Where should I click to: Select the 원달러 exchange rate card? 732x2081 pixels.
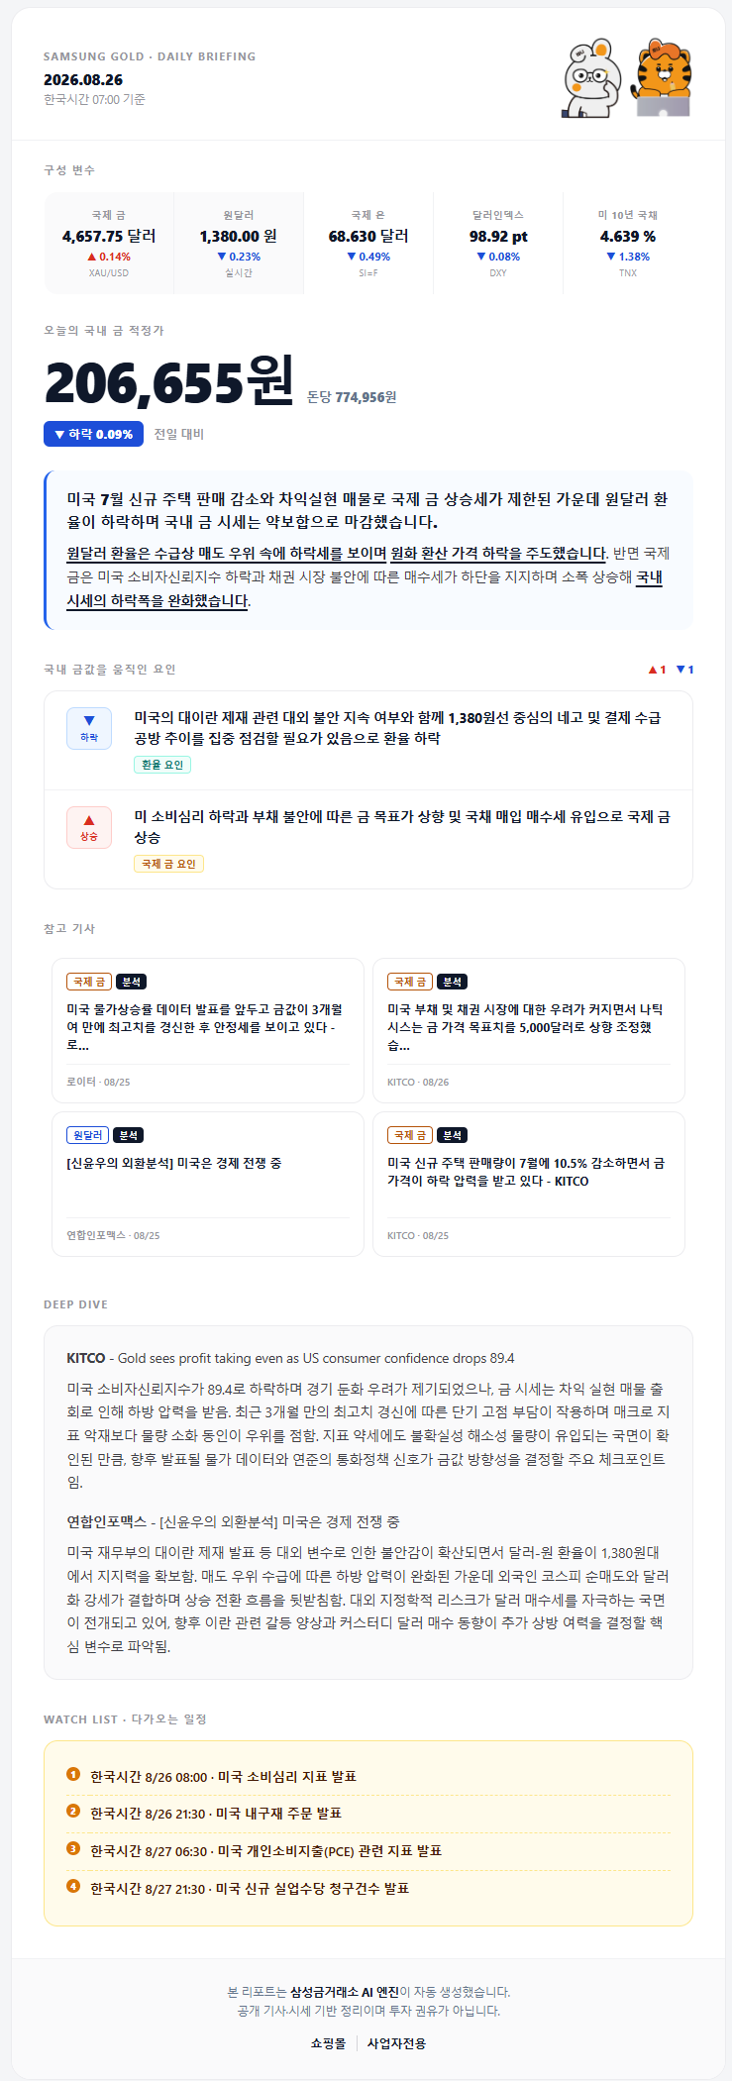239,244
